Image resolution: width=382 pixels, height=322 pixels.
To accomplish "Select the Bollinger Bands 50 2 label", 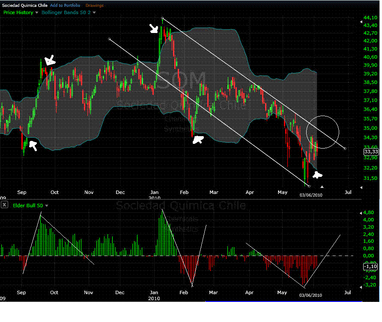I will click(x=66, y=13).
